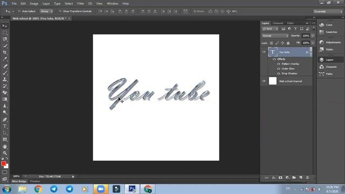Viewport: 345px width, 194px height.
Task: Open the Adjustments panel button
Action: coord(330,42)
